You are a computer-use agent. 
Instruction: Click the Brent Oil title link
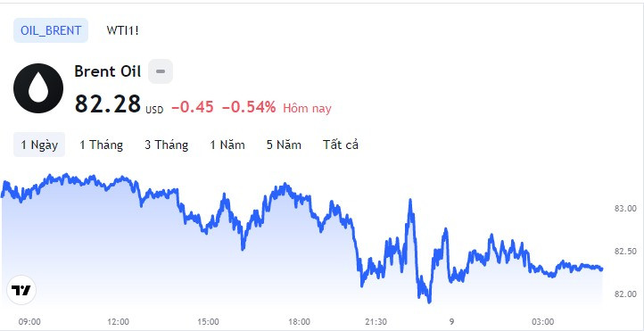point(108,71)
